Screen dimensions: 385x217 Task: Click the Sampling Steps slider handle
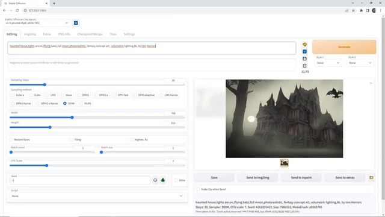(x=45, y=84)
